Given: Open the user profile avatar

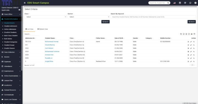Looking at the screenshot, I should 195,3.
